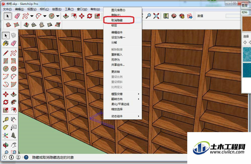Select the Tape Measure tool in left toolbar
This screenshot has width=251, height=164.
6,120
